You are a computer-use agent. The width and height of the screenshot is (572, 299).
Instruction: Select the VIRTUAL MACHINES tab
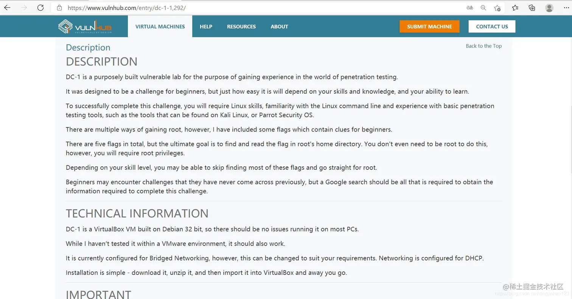click(160, 26)
